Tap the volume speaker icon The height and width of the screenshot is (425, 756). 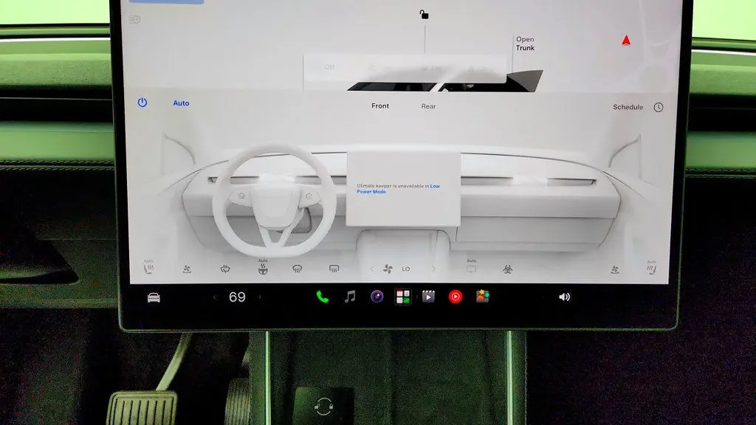click(x=564, y=297)
